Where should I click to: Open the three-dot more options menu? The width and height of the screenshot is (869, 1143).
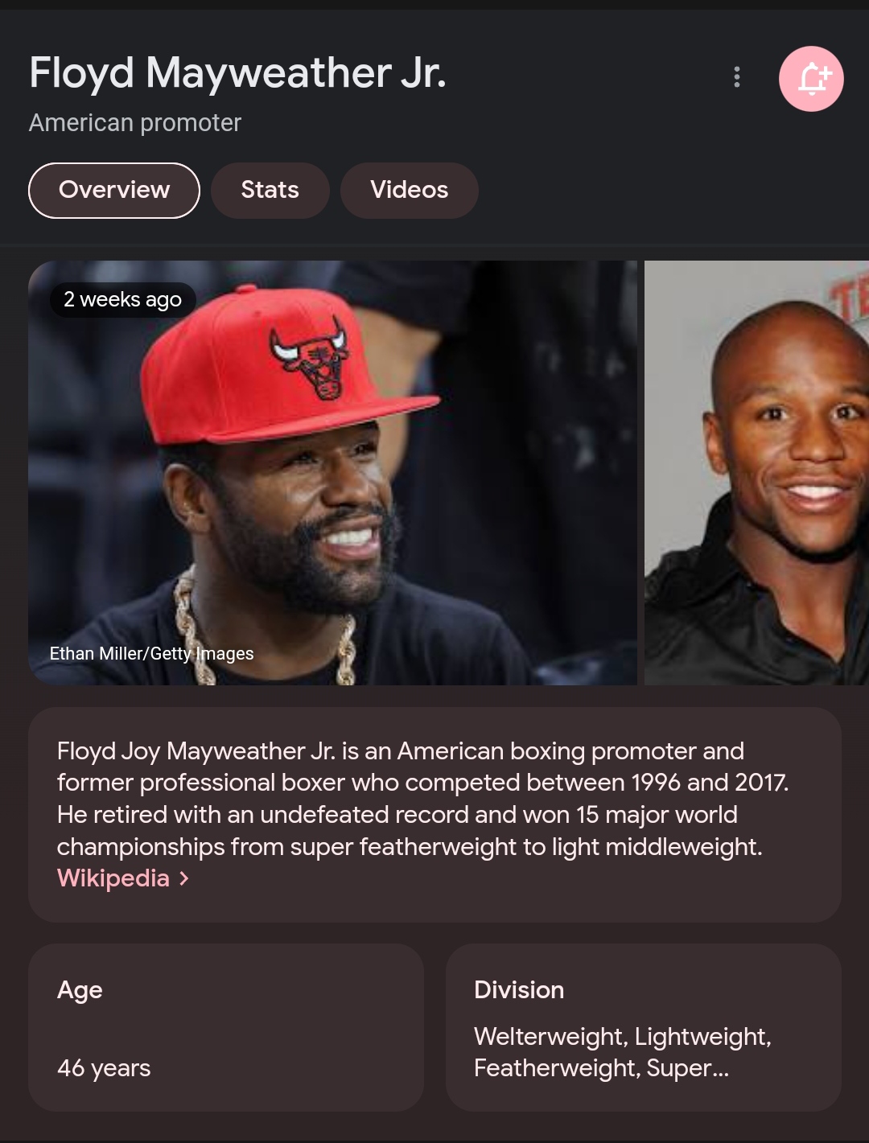pos(737,77)
